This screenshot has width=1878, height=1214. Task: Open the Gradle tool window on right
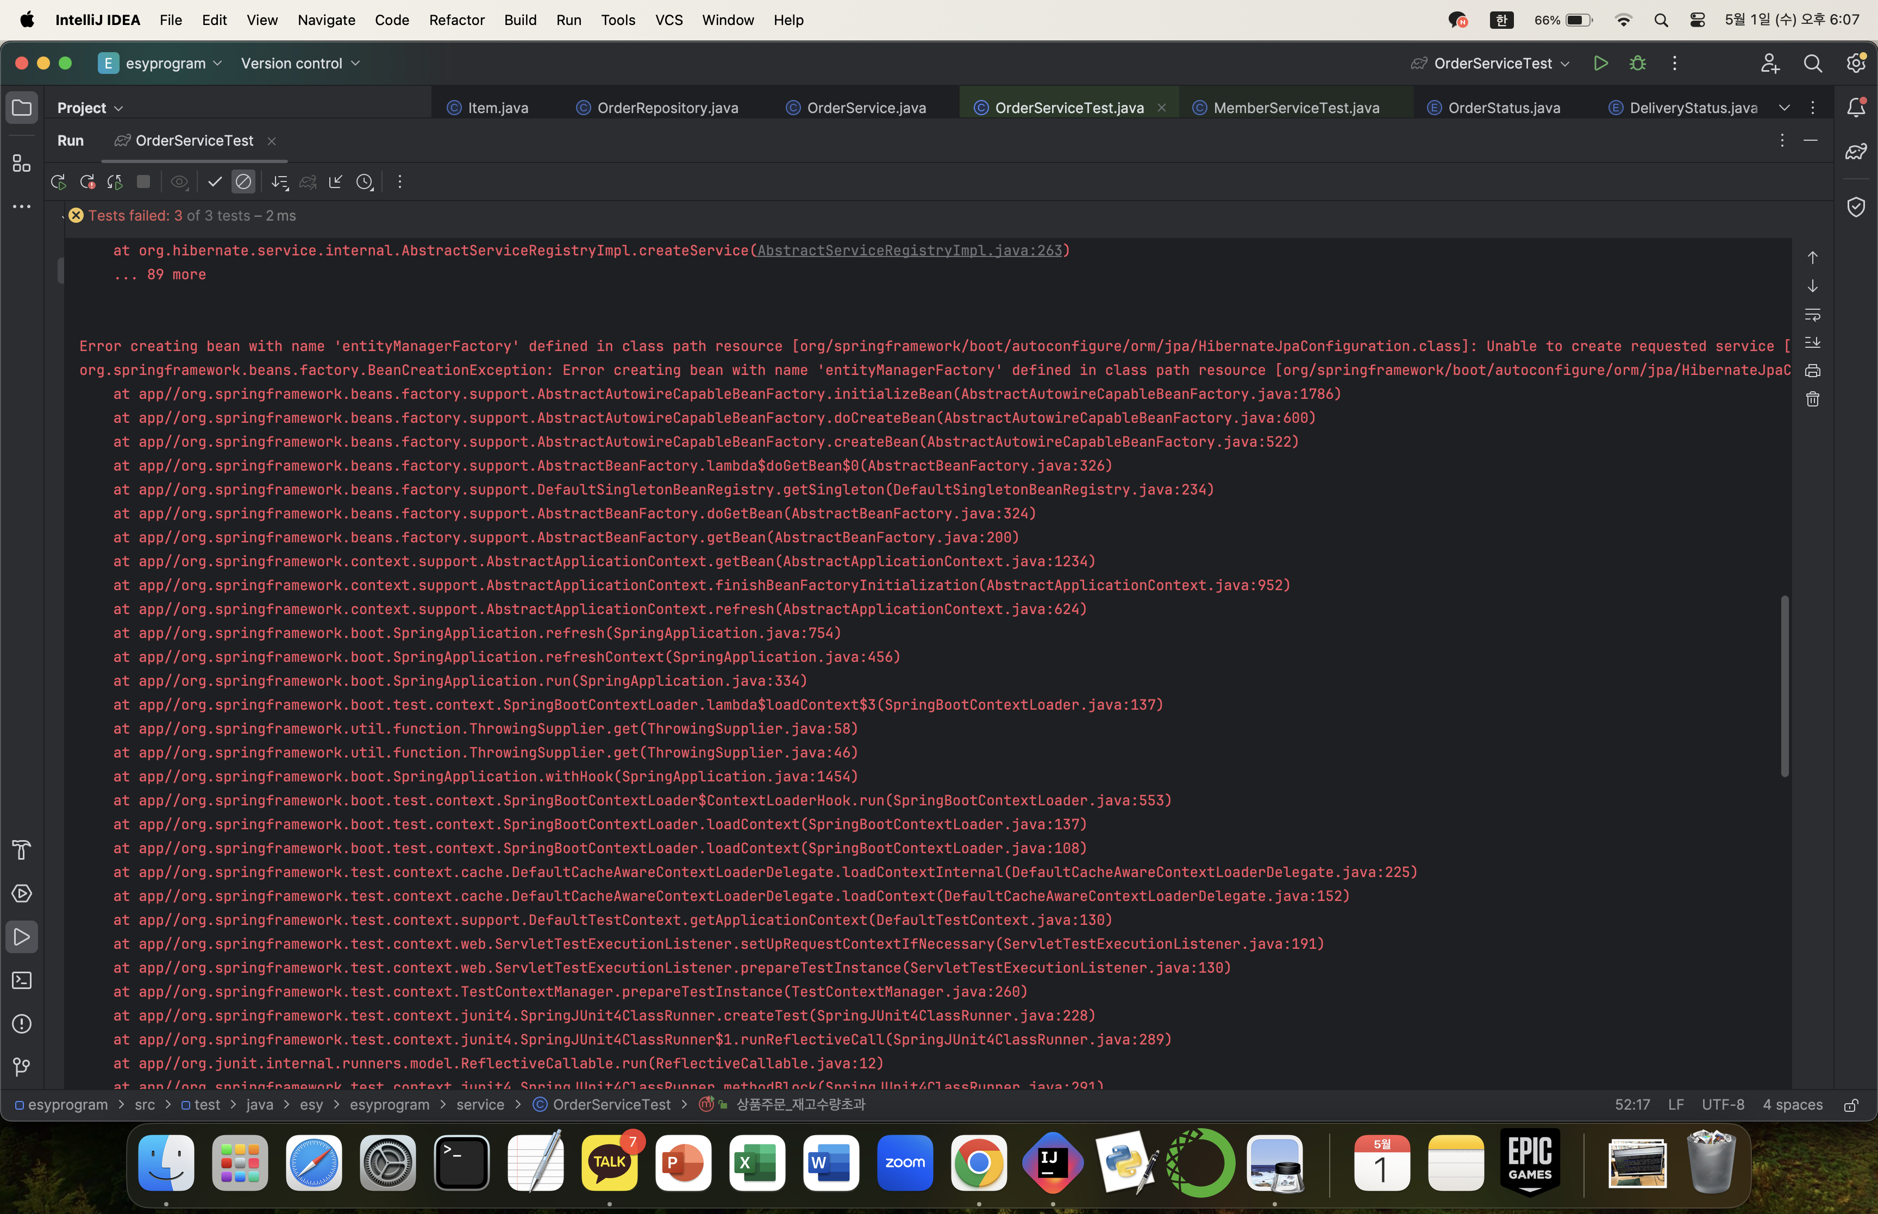pos(1856,152)
